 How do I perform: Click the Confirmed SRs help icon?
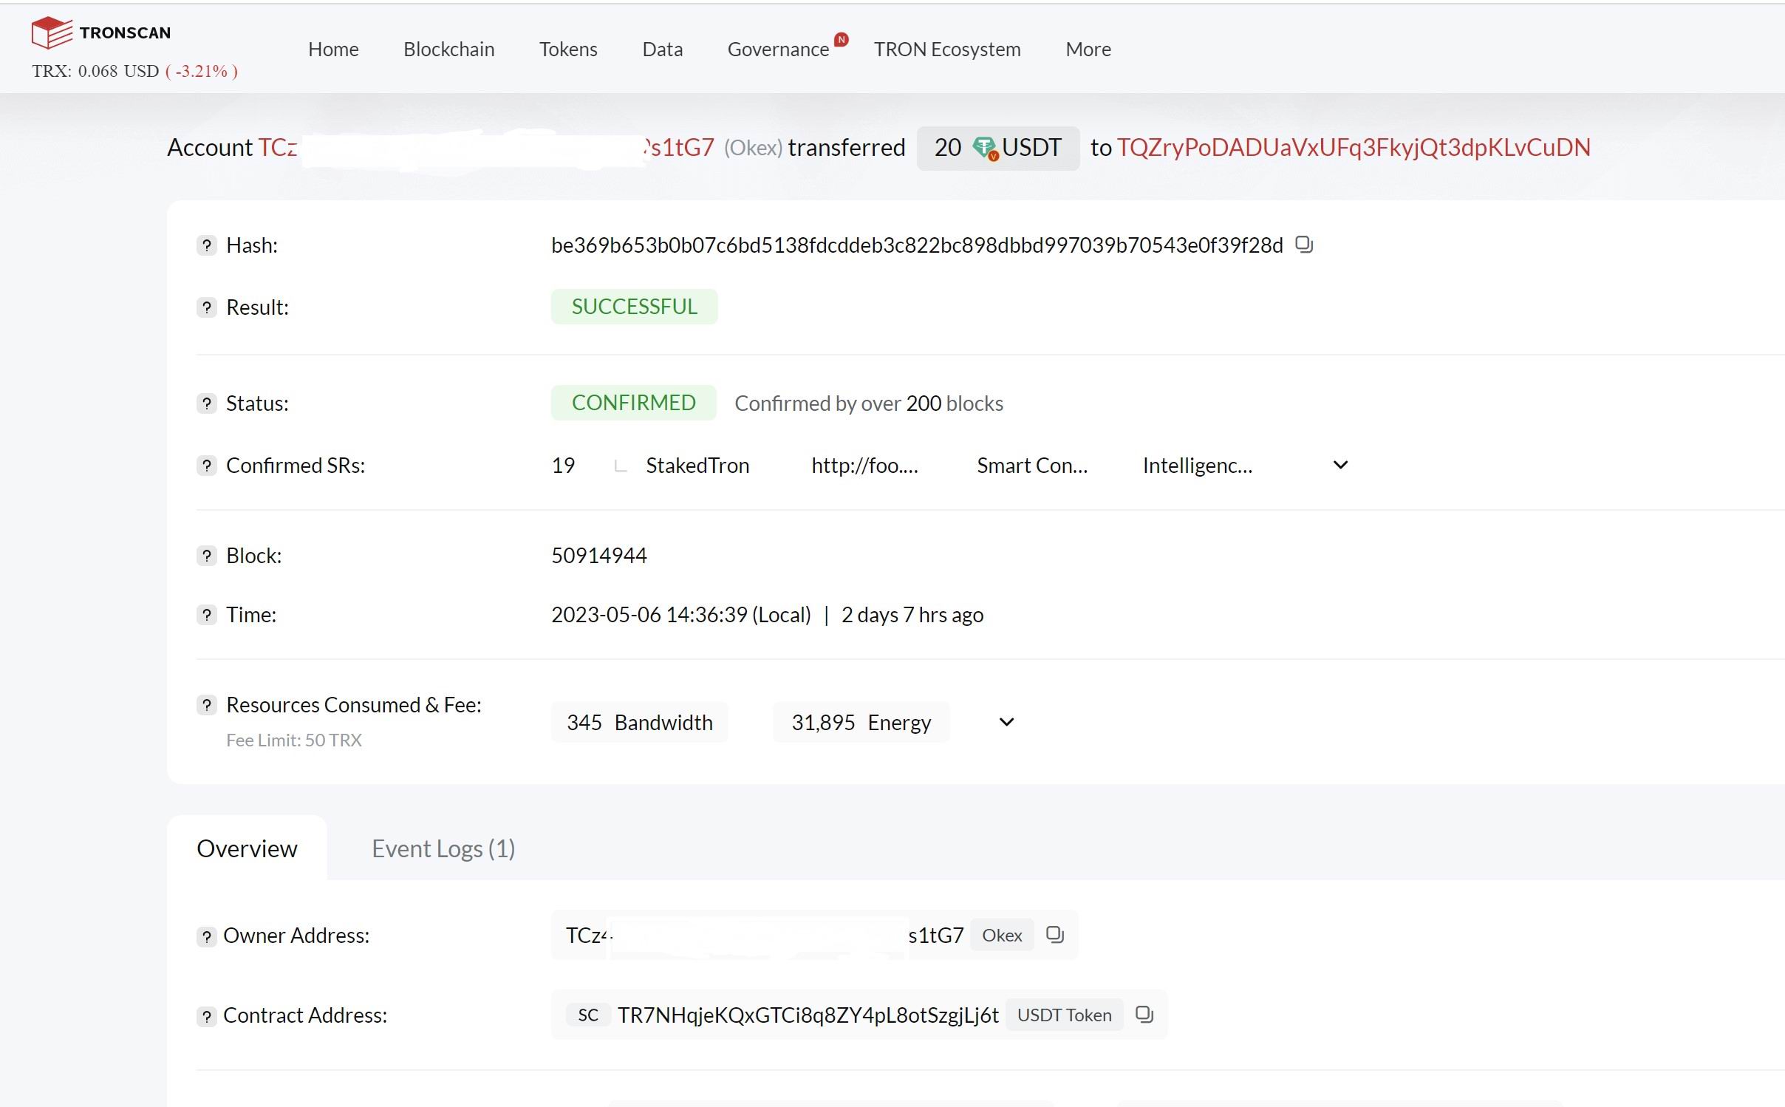tap(207, 466)
